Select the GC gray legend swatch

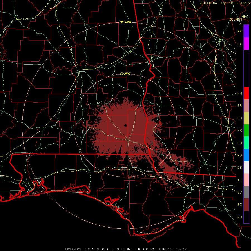(x=246, y=192)
